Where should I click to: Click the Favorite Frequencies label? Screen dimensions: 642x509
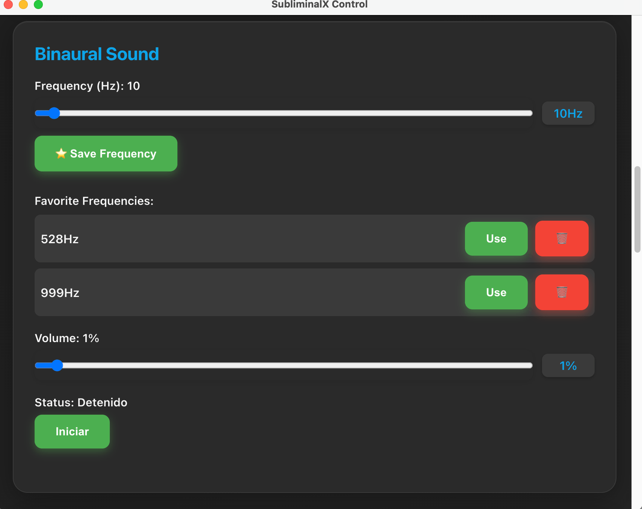94,201
